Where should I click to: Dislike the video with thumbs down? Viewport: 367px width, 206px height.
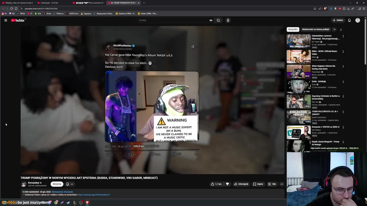[227, 184]
